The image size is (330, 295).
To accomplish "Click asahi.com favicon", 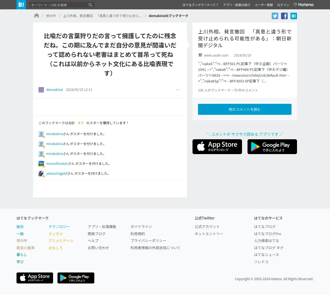I will [x=200, y=55].
